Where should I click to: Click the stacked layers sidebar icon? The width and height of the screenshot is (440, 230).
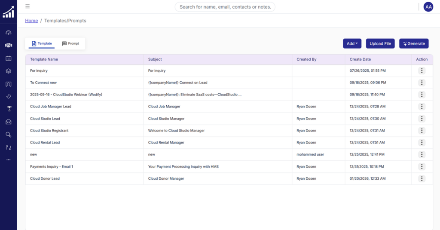(8, 71)
